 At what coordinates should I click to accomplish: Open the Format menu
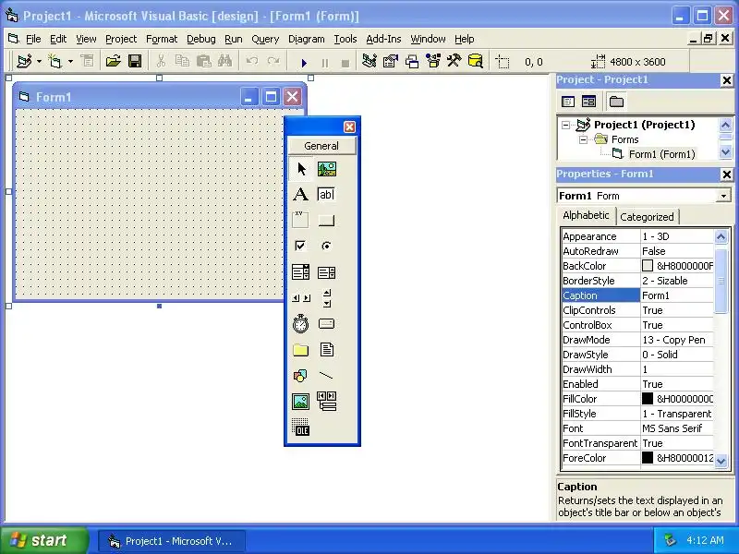click(x=161, y=39)
